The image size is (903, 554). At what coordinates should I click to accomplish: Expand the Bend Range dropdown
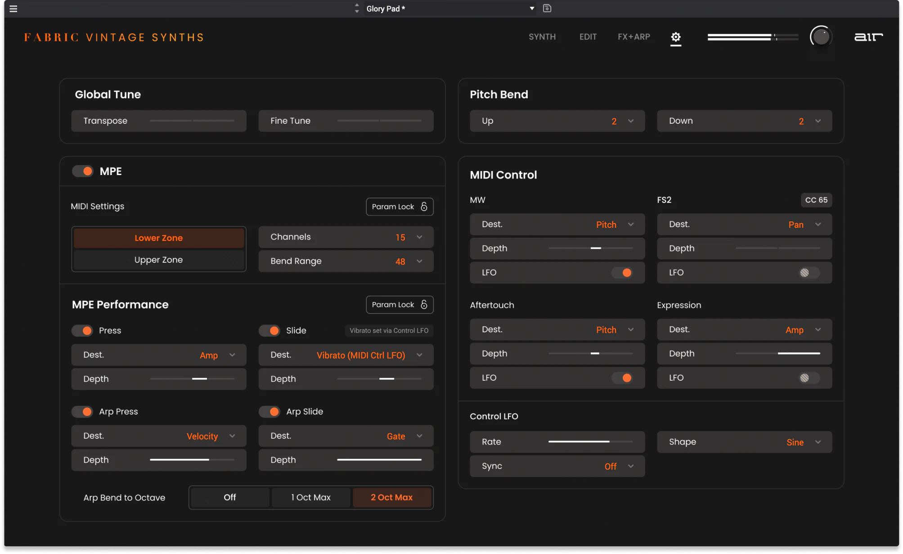[419, 261]
